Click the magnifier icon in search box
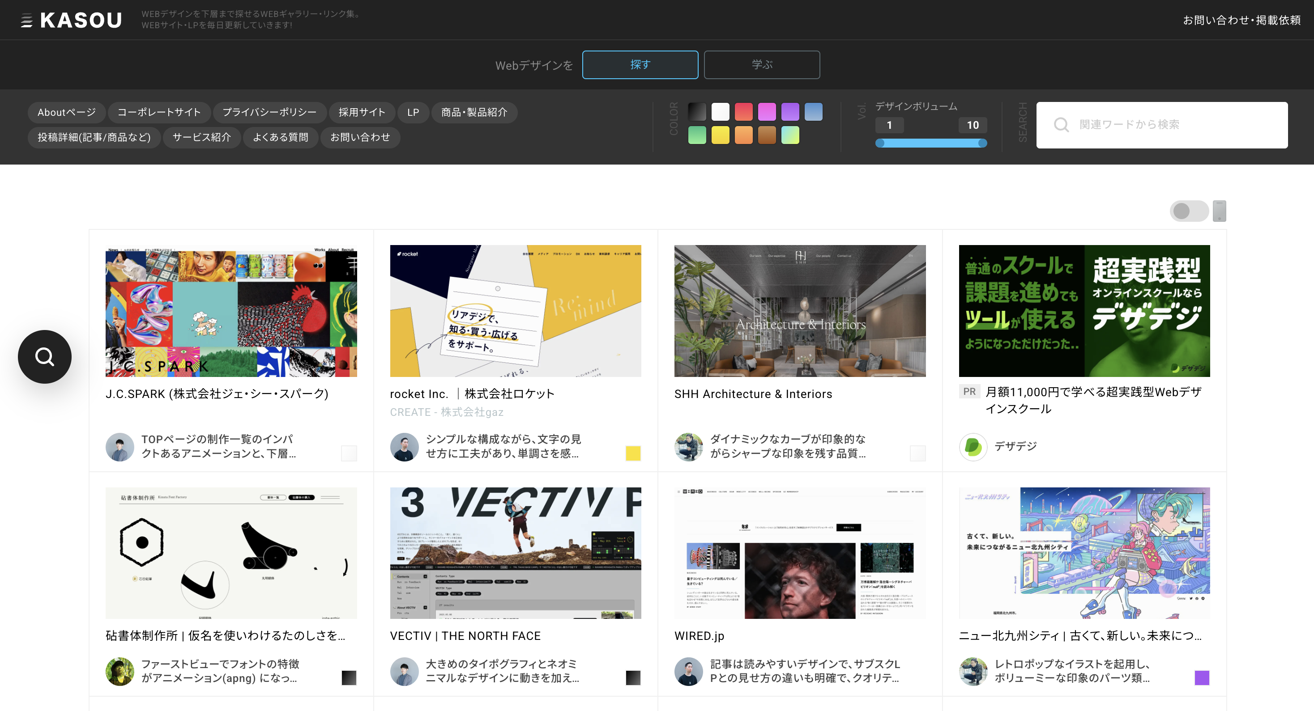The width and height of the screenshot is (1314, 711). point(1061,125)
